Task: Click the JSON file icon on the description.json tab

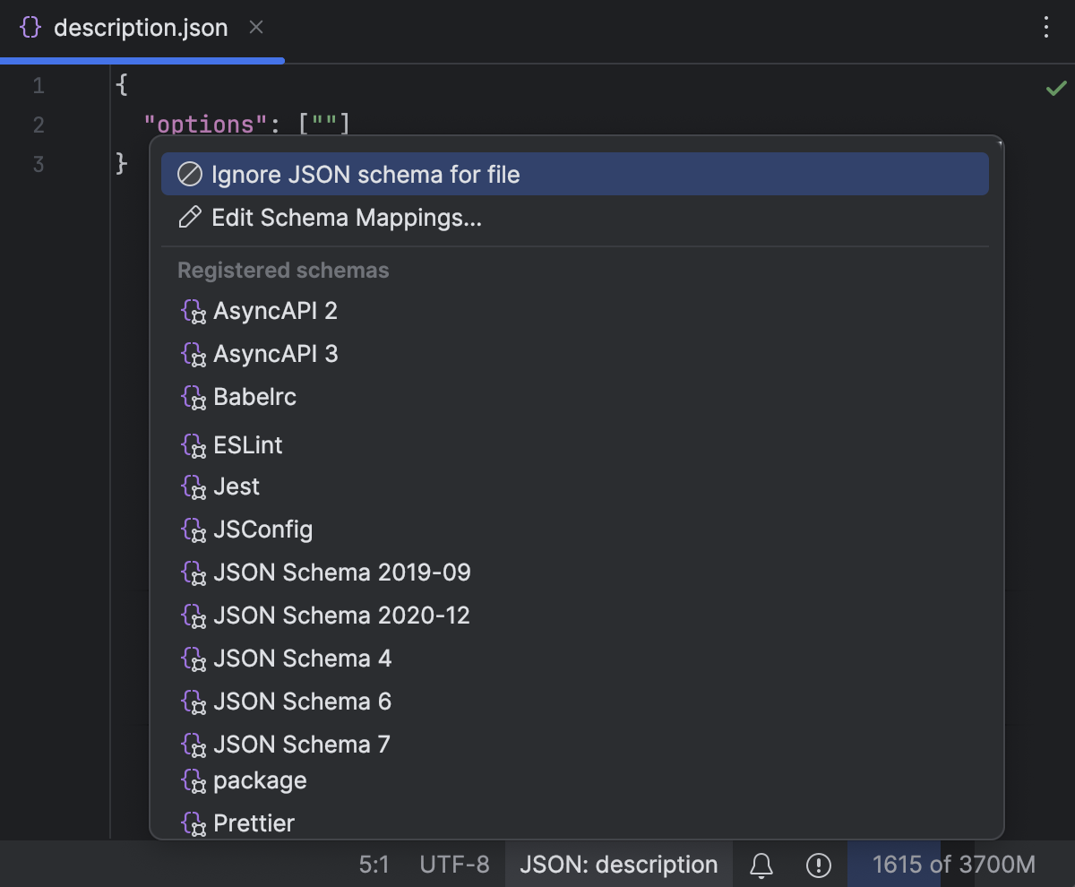Action: tap(30, 27)
